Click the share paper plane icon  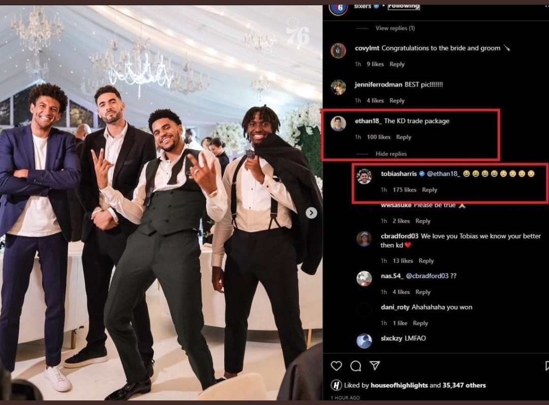tap(375, 366)
